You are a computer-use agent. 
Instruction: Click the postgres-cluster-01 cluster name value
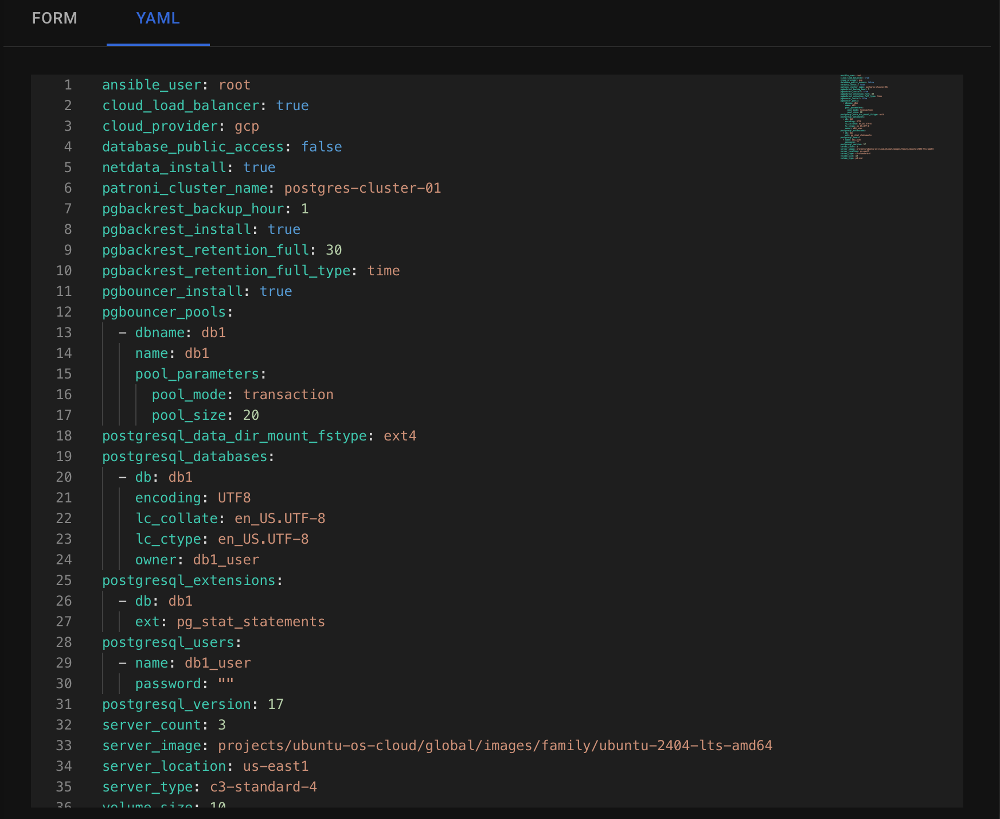[362, 188]
